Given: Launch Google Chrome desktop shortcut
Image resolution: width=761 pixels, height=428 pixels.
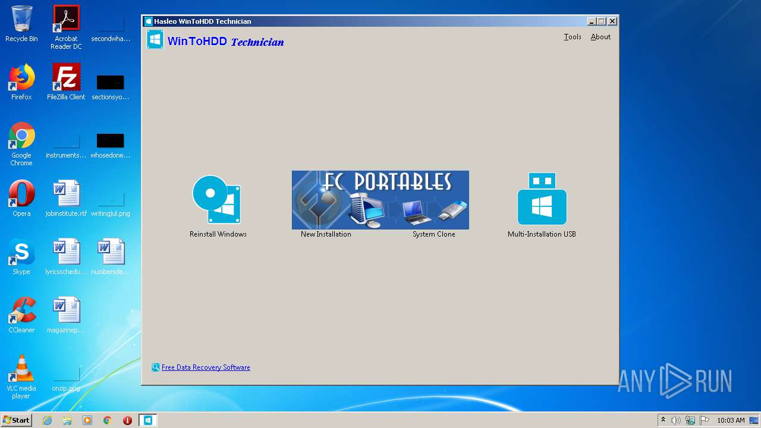Looking at the screenshot, I should click(21, 144).
